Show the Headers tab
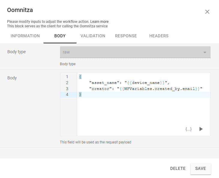Viewport: 219px width, 178px height. coord(159,36)
